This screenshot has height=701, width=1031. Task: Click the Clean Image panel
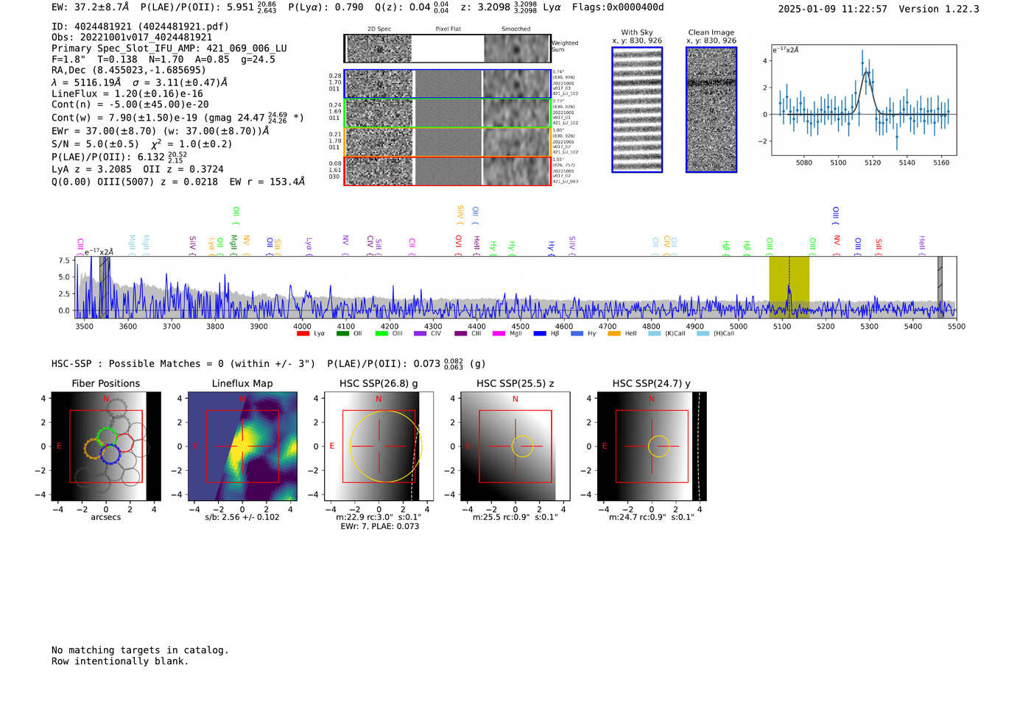coord(711,110)
